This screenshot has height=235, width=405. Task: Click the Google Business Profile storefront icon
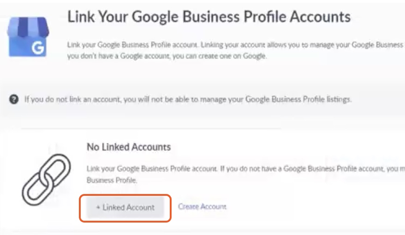28,36
